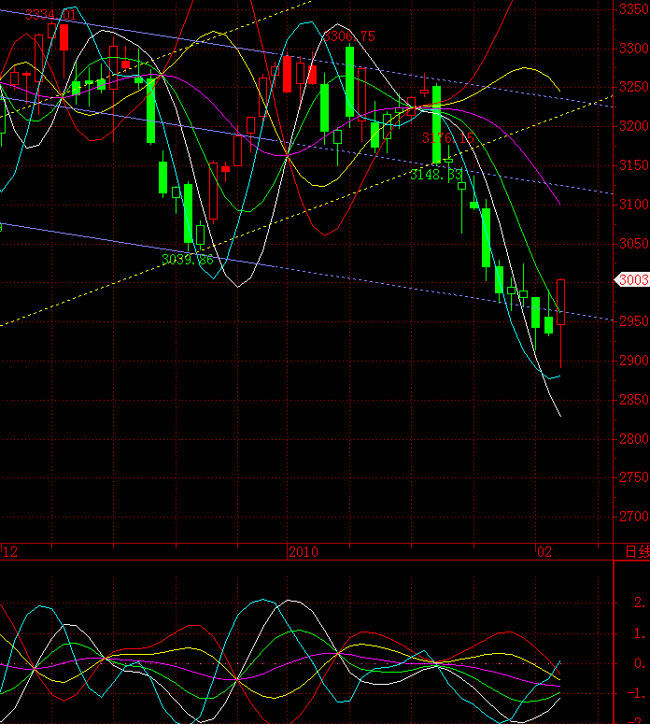
Task: Click the 02 month label on time axis
Action: [x=544, y=552]
